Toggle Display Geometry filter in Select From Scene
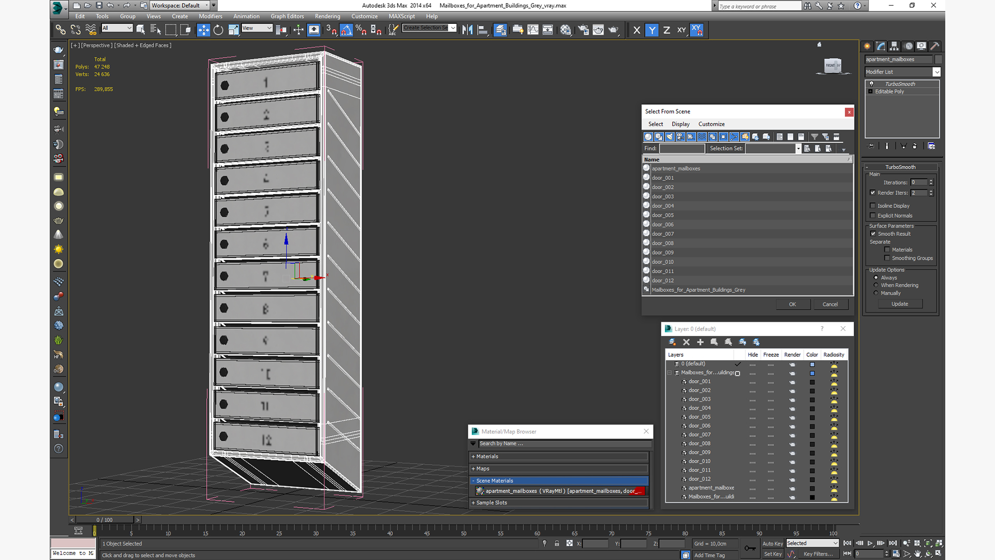 648,137
